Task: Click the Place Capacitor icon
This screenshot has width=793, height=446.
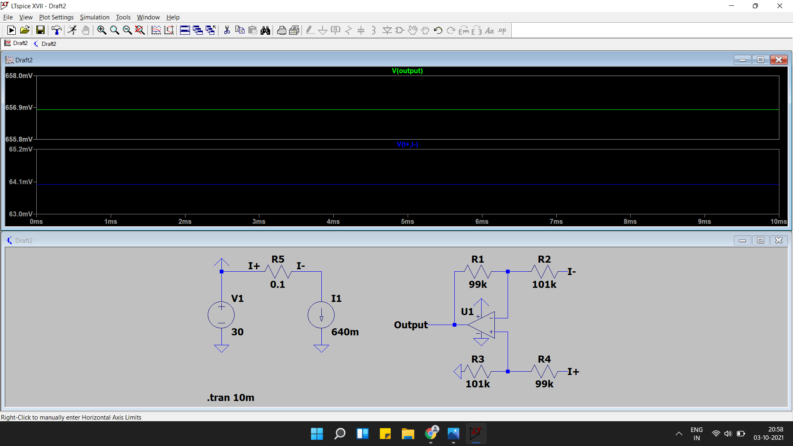Action: pyautogui.click(x=361, y=30)
